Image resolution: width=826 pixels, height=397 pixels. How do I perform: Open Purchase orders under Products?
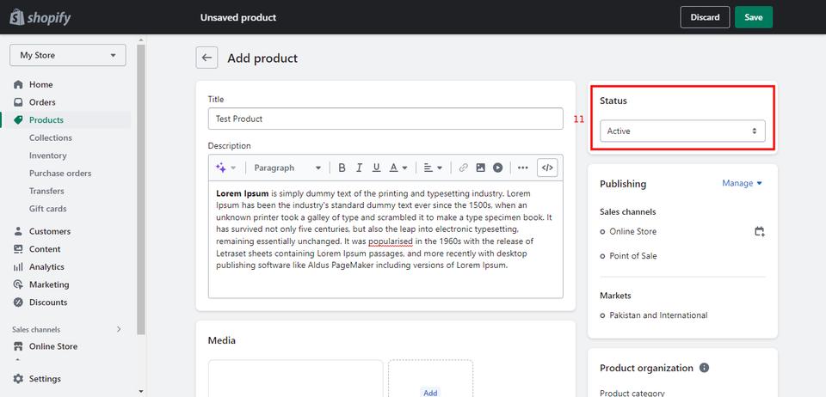[60, 173]
